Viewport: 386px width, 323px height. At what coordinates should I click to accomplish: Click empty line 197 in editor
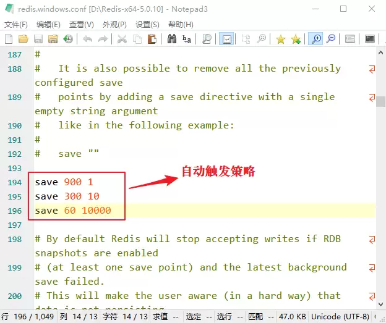pyautogui.click(x=204, y=225)
